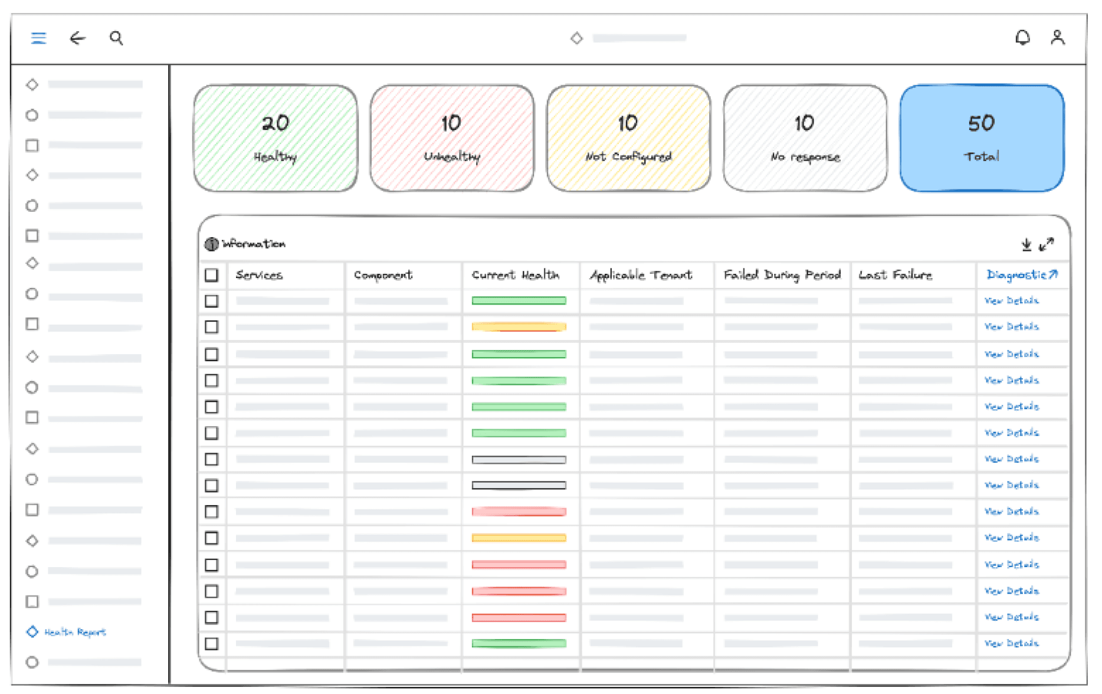The width and height of the screenshot is (1102, 694).
Task: Sort by Failed During Period column header
Action: [782, 275]
